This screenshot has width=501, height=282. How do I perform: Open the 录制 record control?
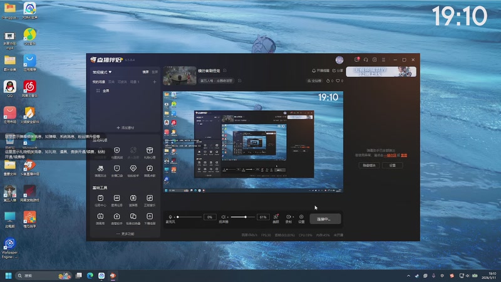coord(289,219)
